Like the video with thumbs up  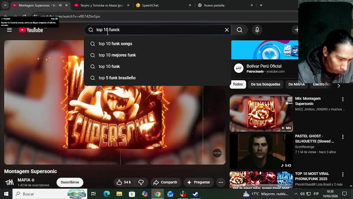(x=124, y=182)
